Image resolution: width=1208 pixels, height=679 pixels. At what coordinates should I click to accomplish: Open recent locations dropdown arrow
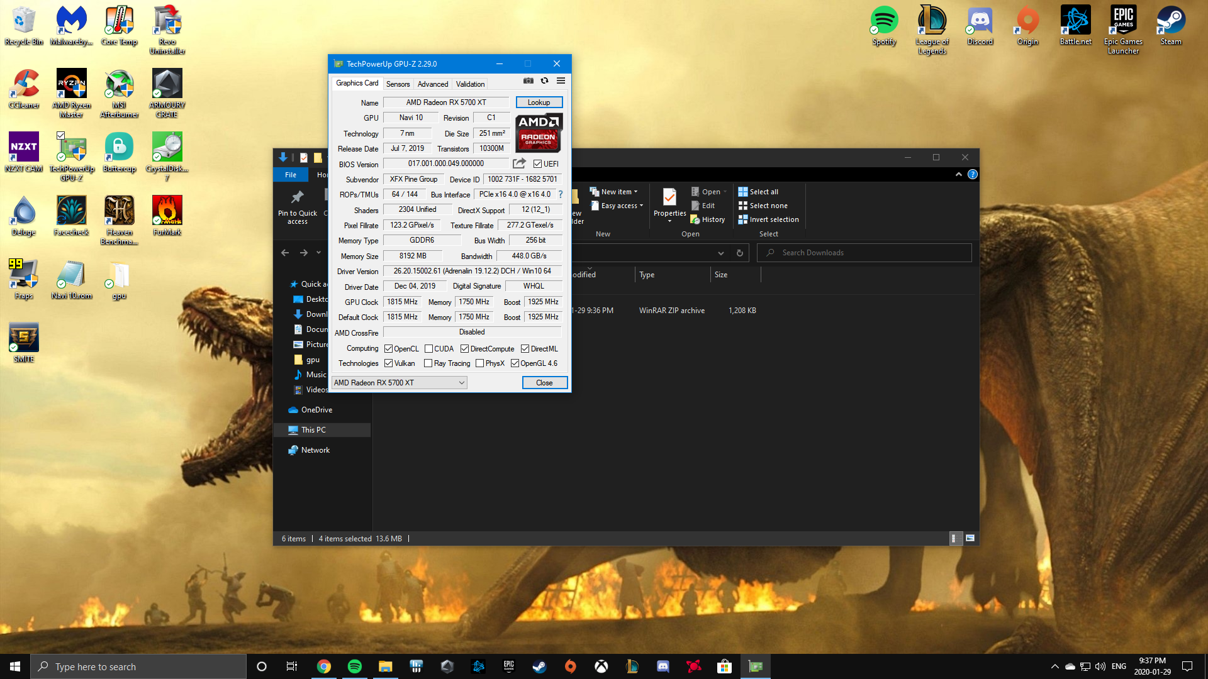click(318, 253)
